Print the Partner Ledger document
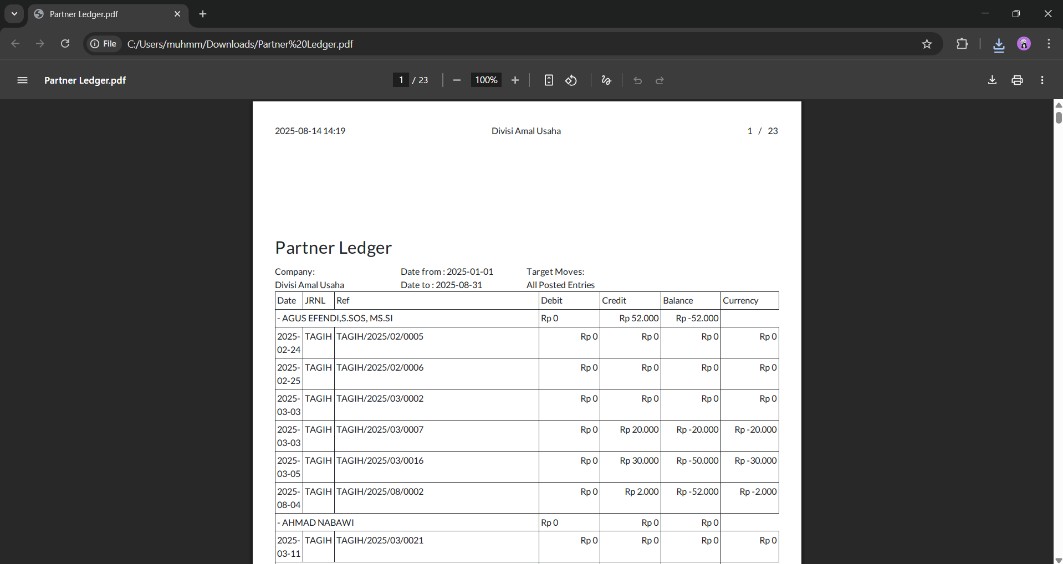The width and height of the screenshot is (1063, 564). tap(1017, 80)
